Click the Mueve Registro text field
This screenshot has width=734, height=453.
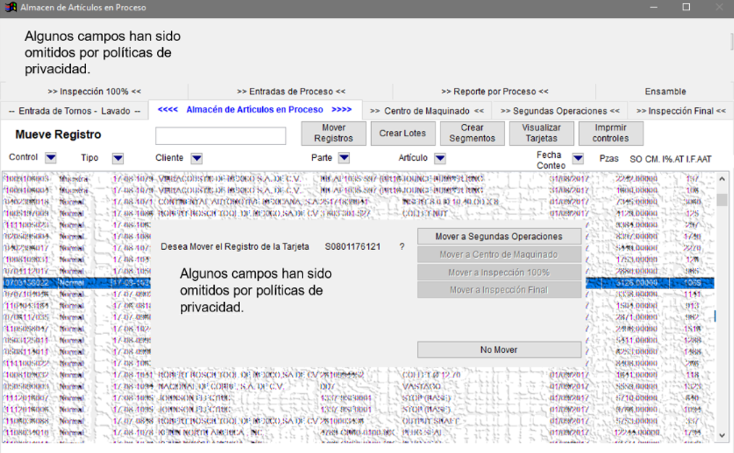click(x=220, y=136)
